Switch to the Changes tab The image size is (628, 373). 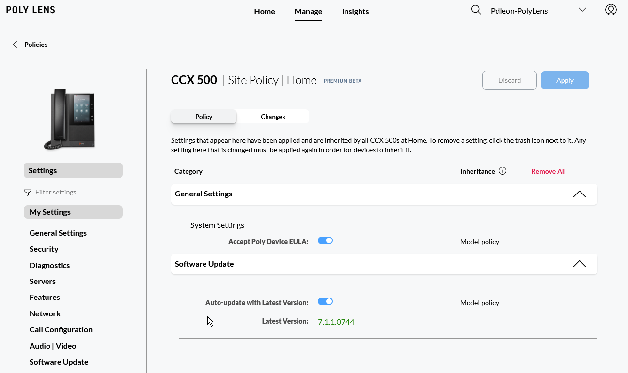(x=273, y=117)
